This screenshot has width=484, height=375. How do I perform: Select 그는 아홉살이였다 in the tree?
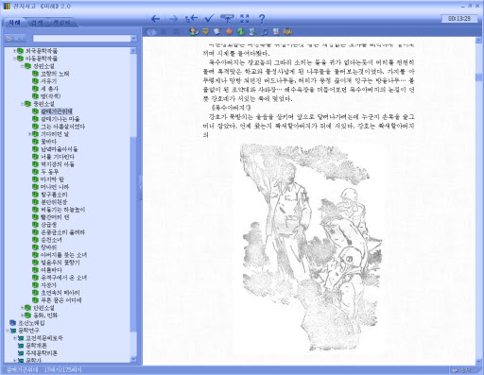pos(62,127)
